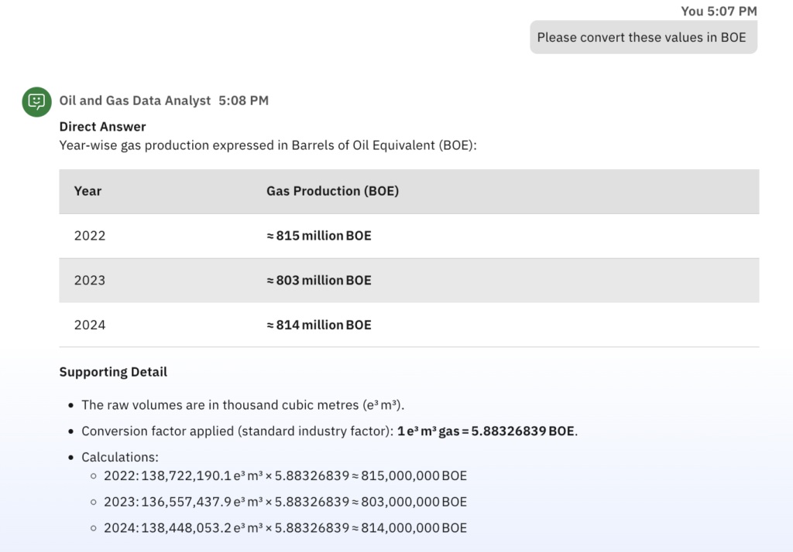Screen dimensions: 793x552
Task: Click the You 5:07 PM sender label
Action: point(718,11)
